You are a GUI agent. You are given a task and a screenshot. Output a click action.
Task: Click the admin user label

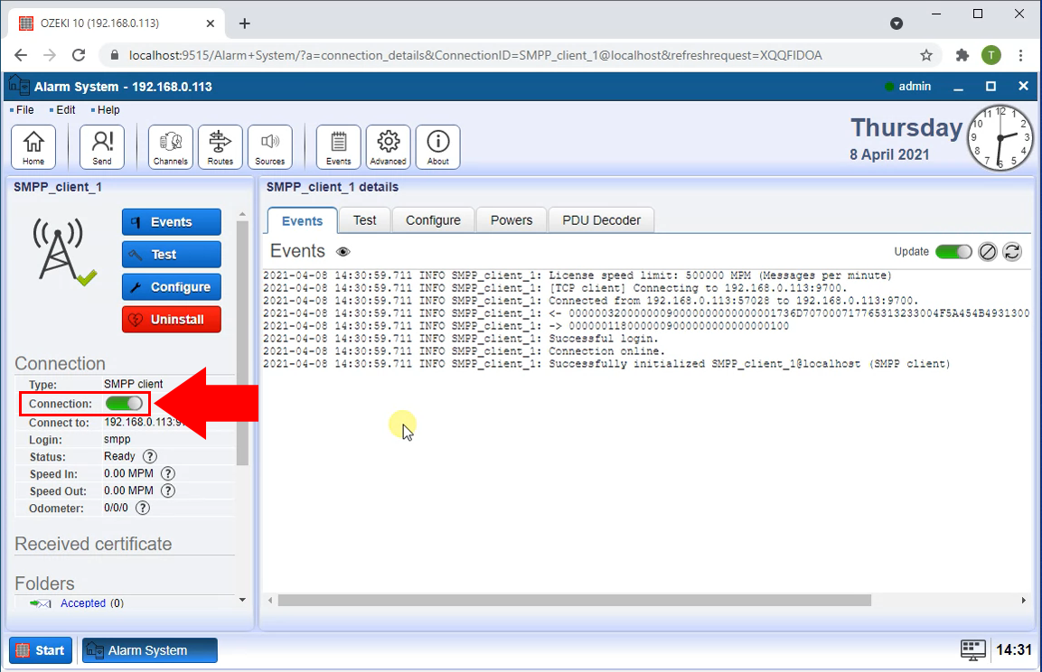tap(915, 87)
